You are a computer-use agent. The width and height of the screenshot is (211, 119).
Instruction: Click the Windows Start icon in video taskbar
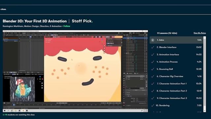tap(5, 110)
